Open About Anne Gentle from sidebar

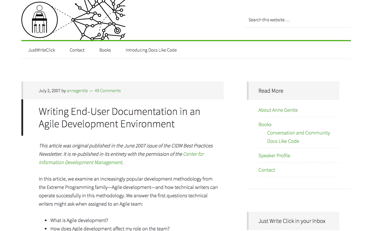click(278, 110)
